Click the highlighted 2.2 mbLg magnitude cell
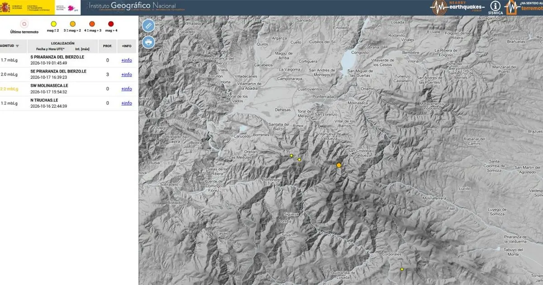 [x=9, y=89]
